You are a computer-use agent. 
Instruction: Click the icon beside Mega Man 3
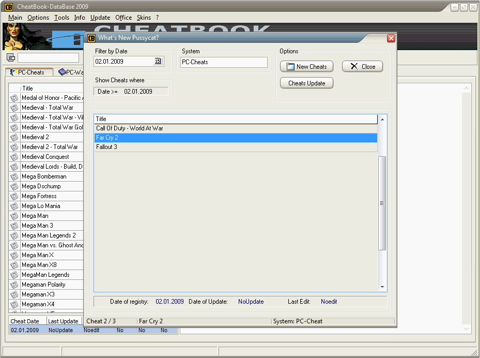point(14,226)
